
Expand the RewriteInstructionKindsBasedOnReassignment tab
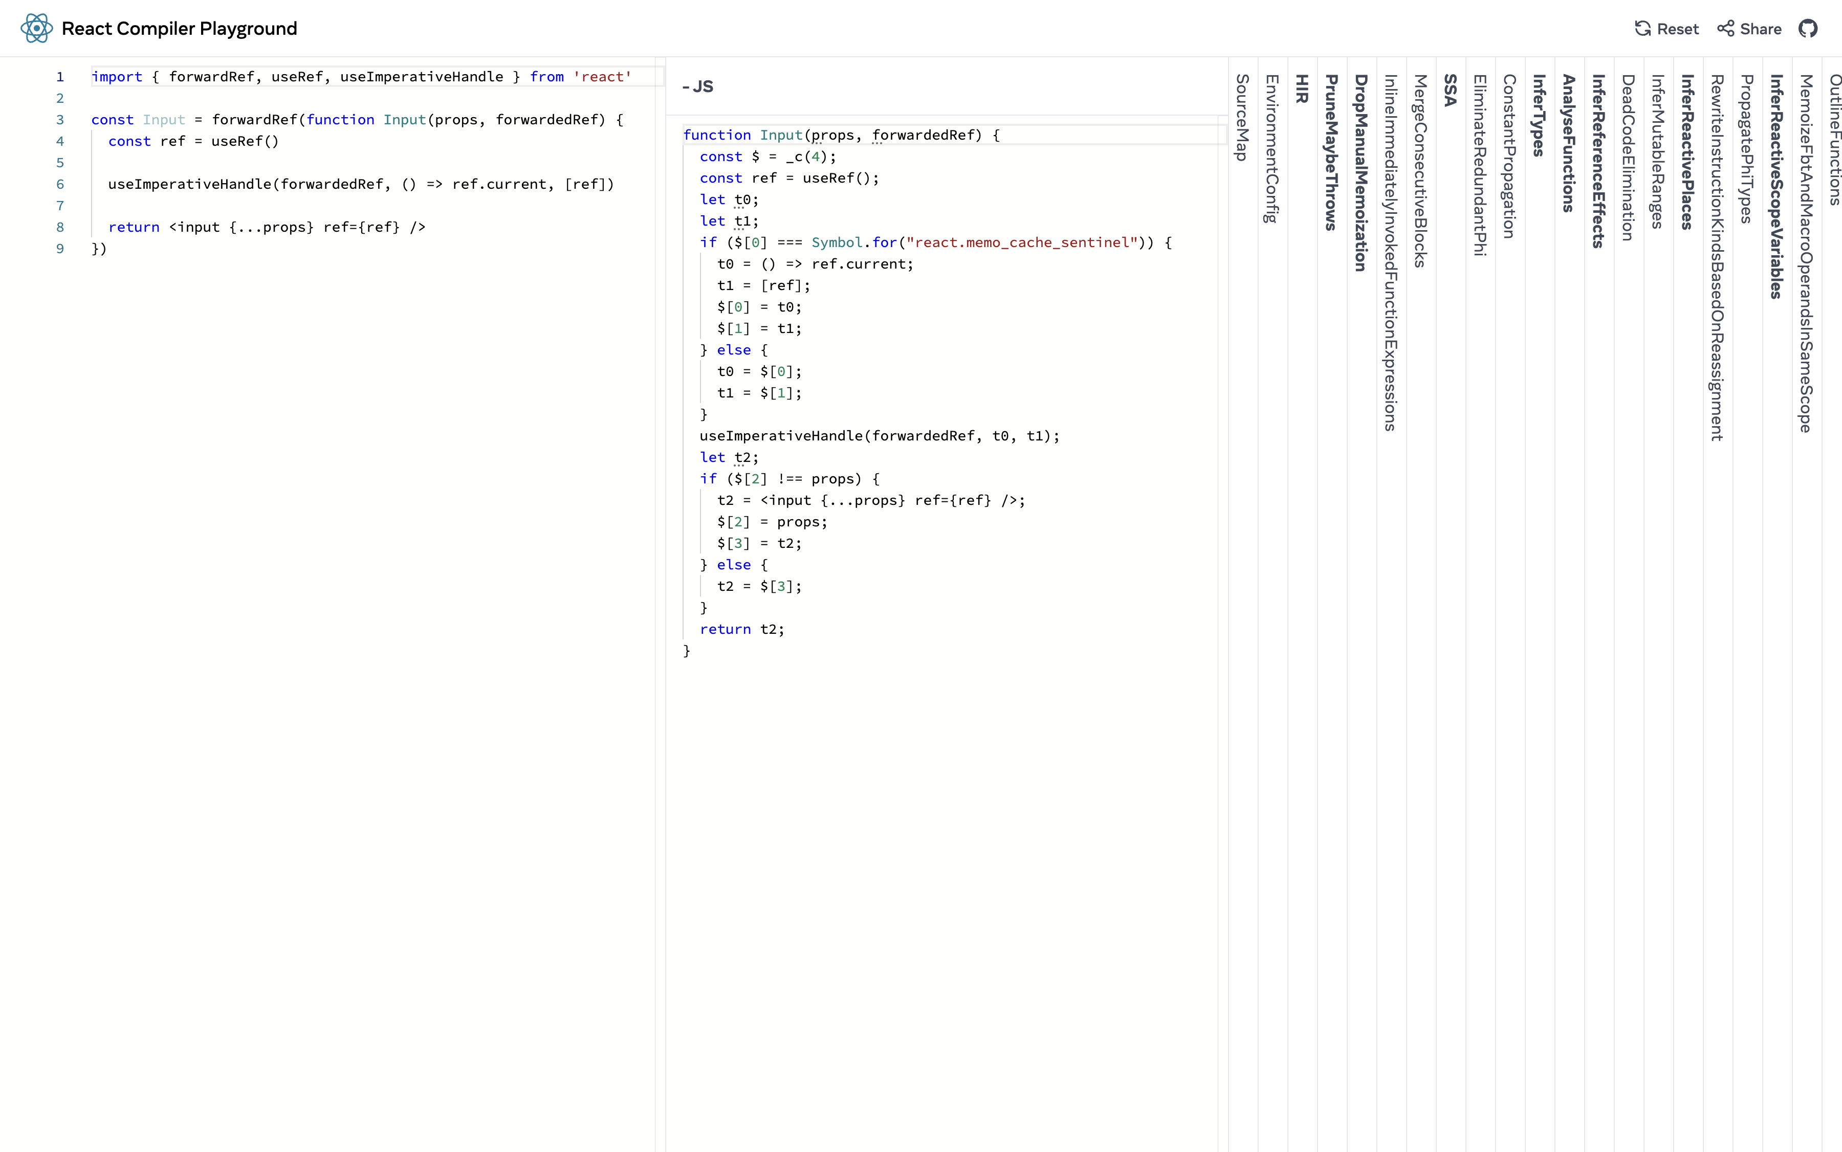pyautogui.click(x=1718, y=257)
